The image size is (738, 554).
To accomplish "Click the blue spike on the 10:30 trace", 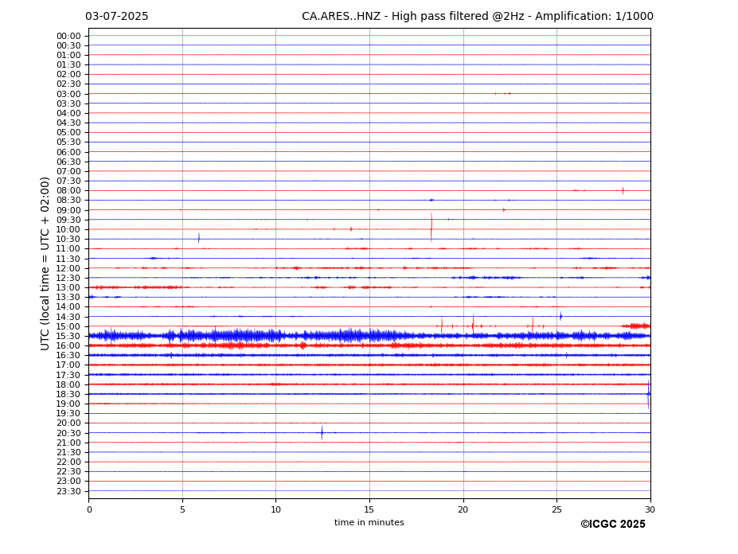I will pos(198,238).
